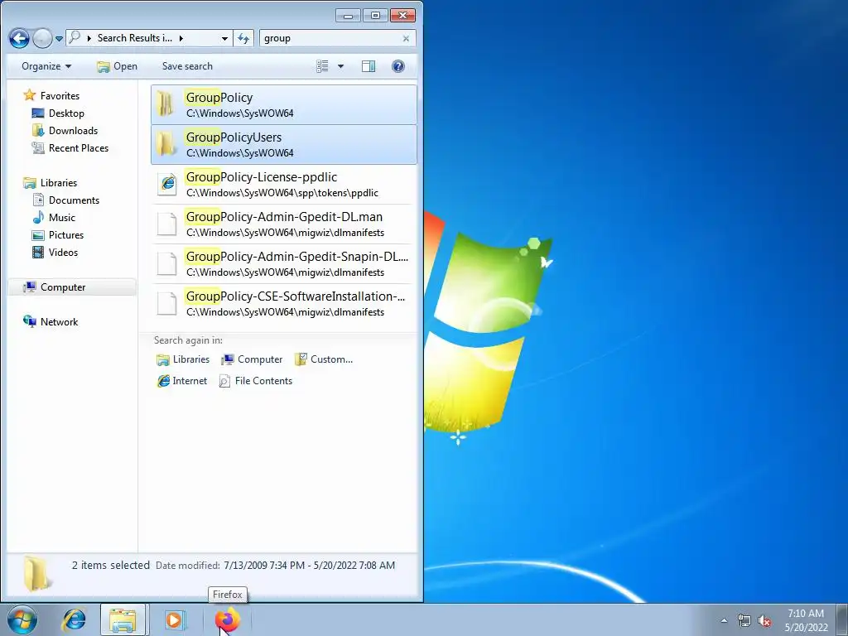
Task: Search again in Computer
Action: 252,359
